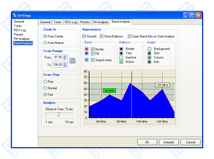
Task: Click the max scan range icon button
Action: [x=72, y=61]
